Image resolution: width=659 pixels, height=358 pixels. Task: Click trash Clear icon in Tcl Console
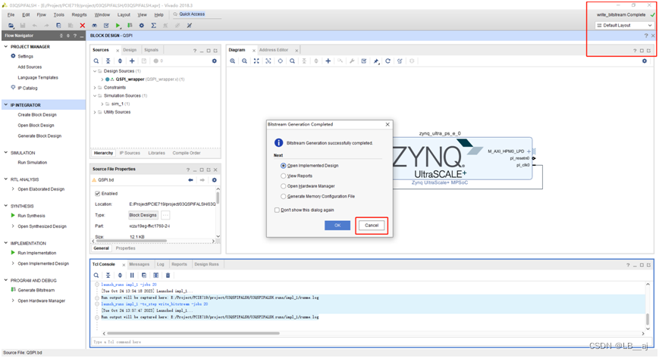(x=168, y=276)
